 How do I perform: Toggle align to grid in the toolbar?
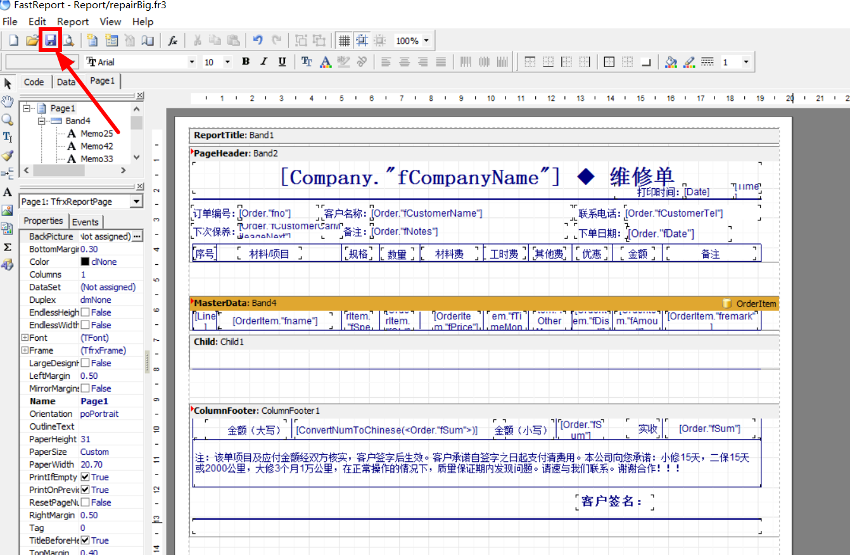(x=362, y=41)
